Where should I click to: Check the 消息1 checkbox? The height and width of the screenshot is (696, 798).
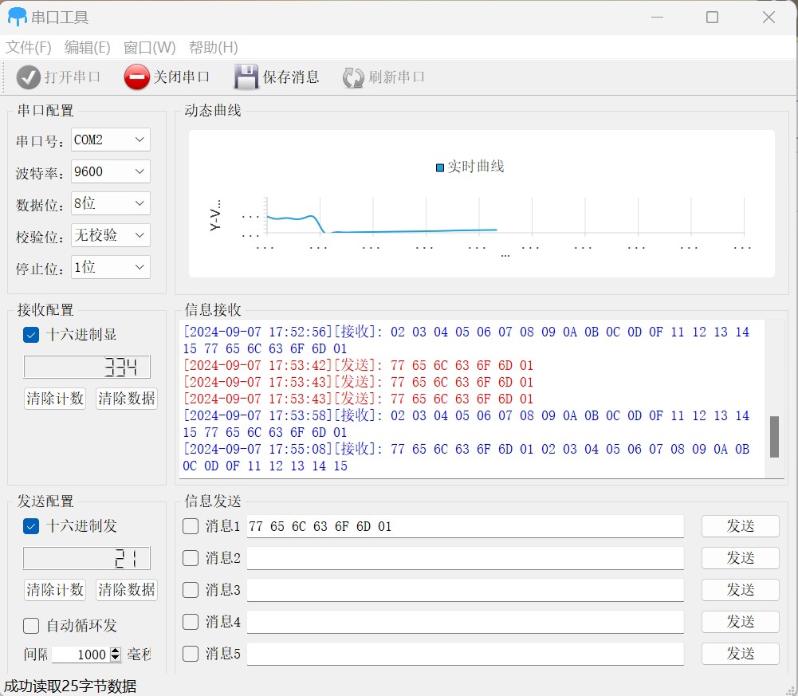tap(191, 526)
